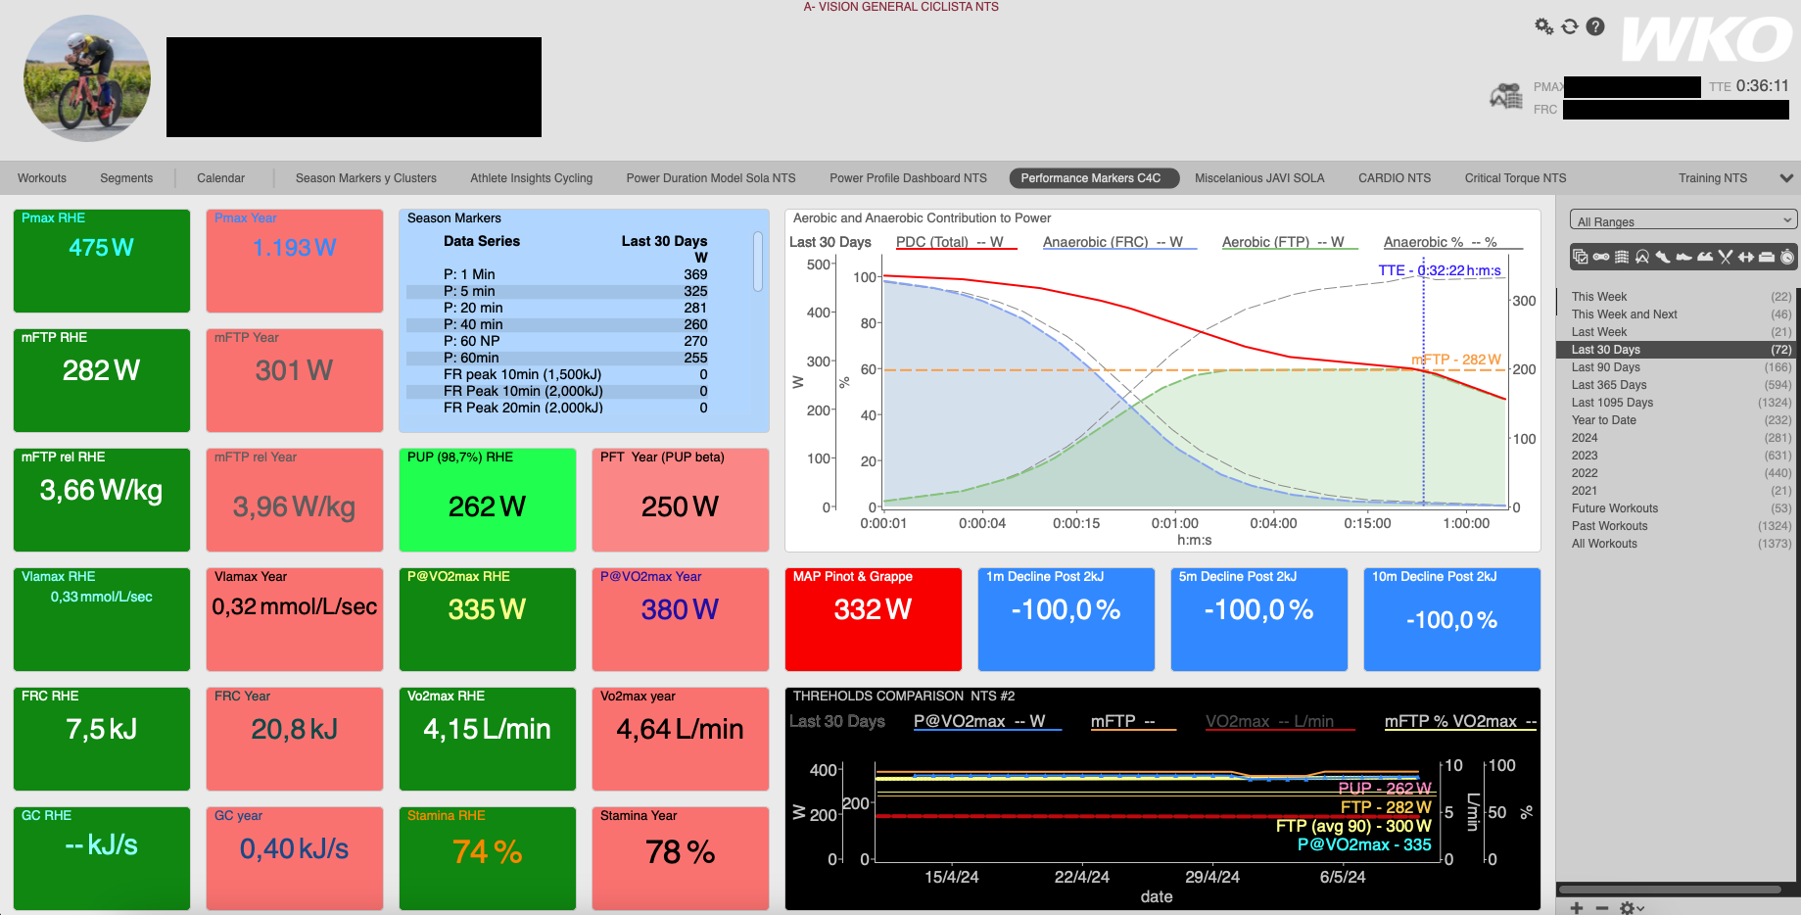This screenshot has height=915, width=1801.
Task: Add a new range with the plus icon
Action: click(x=1577, y=908)
